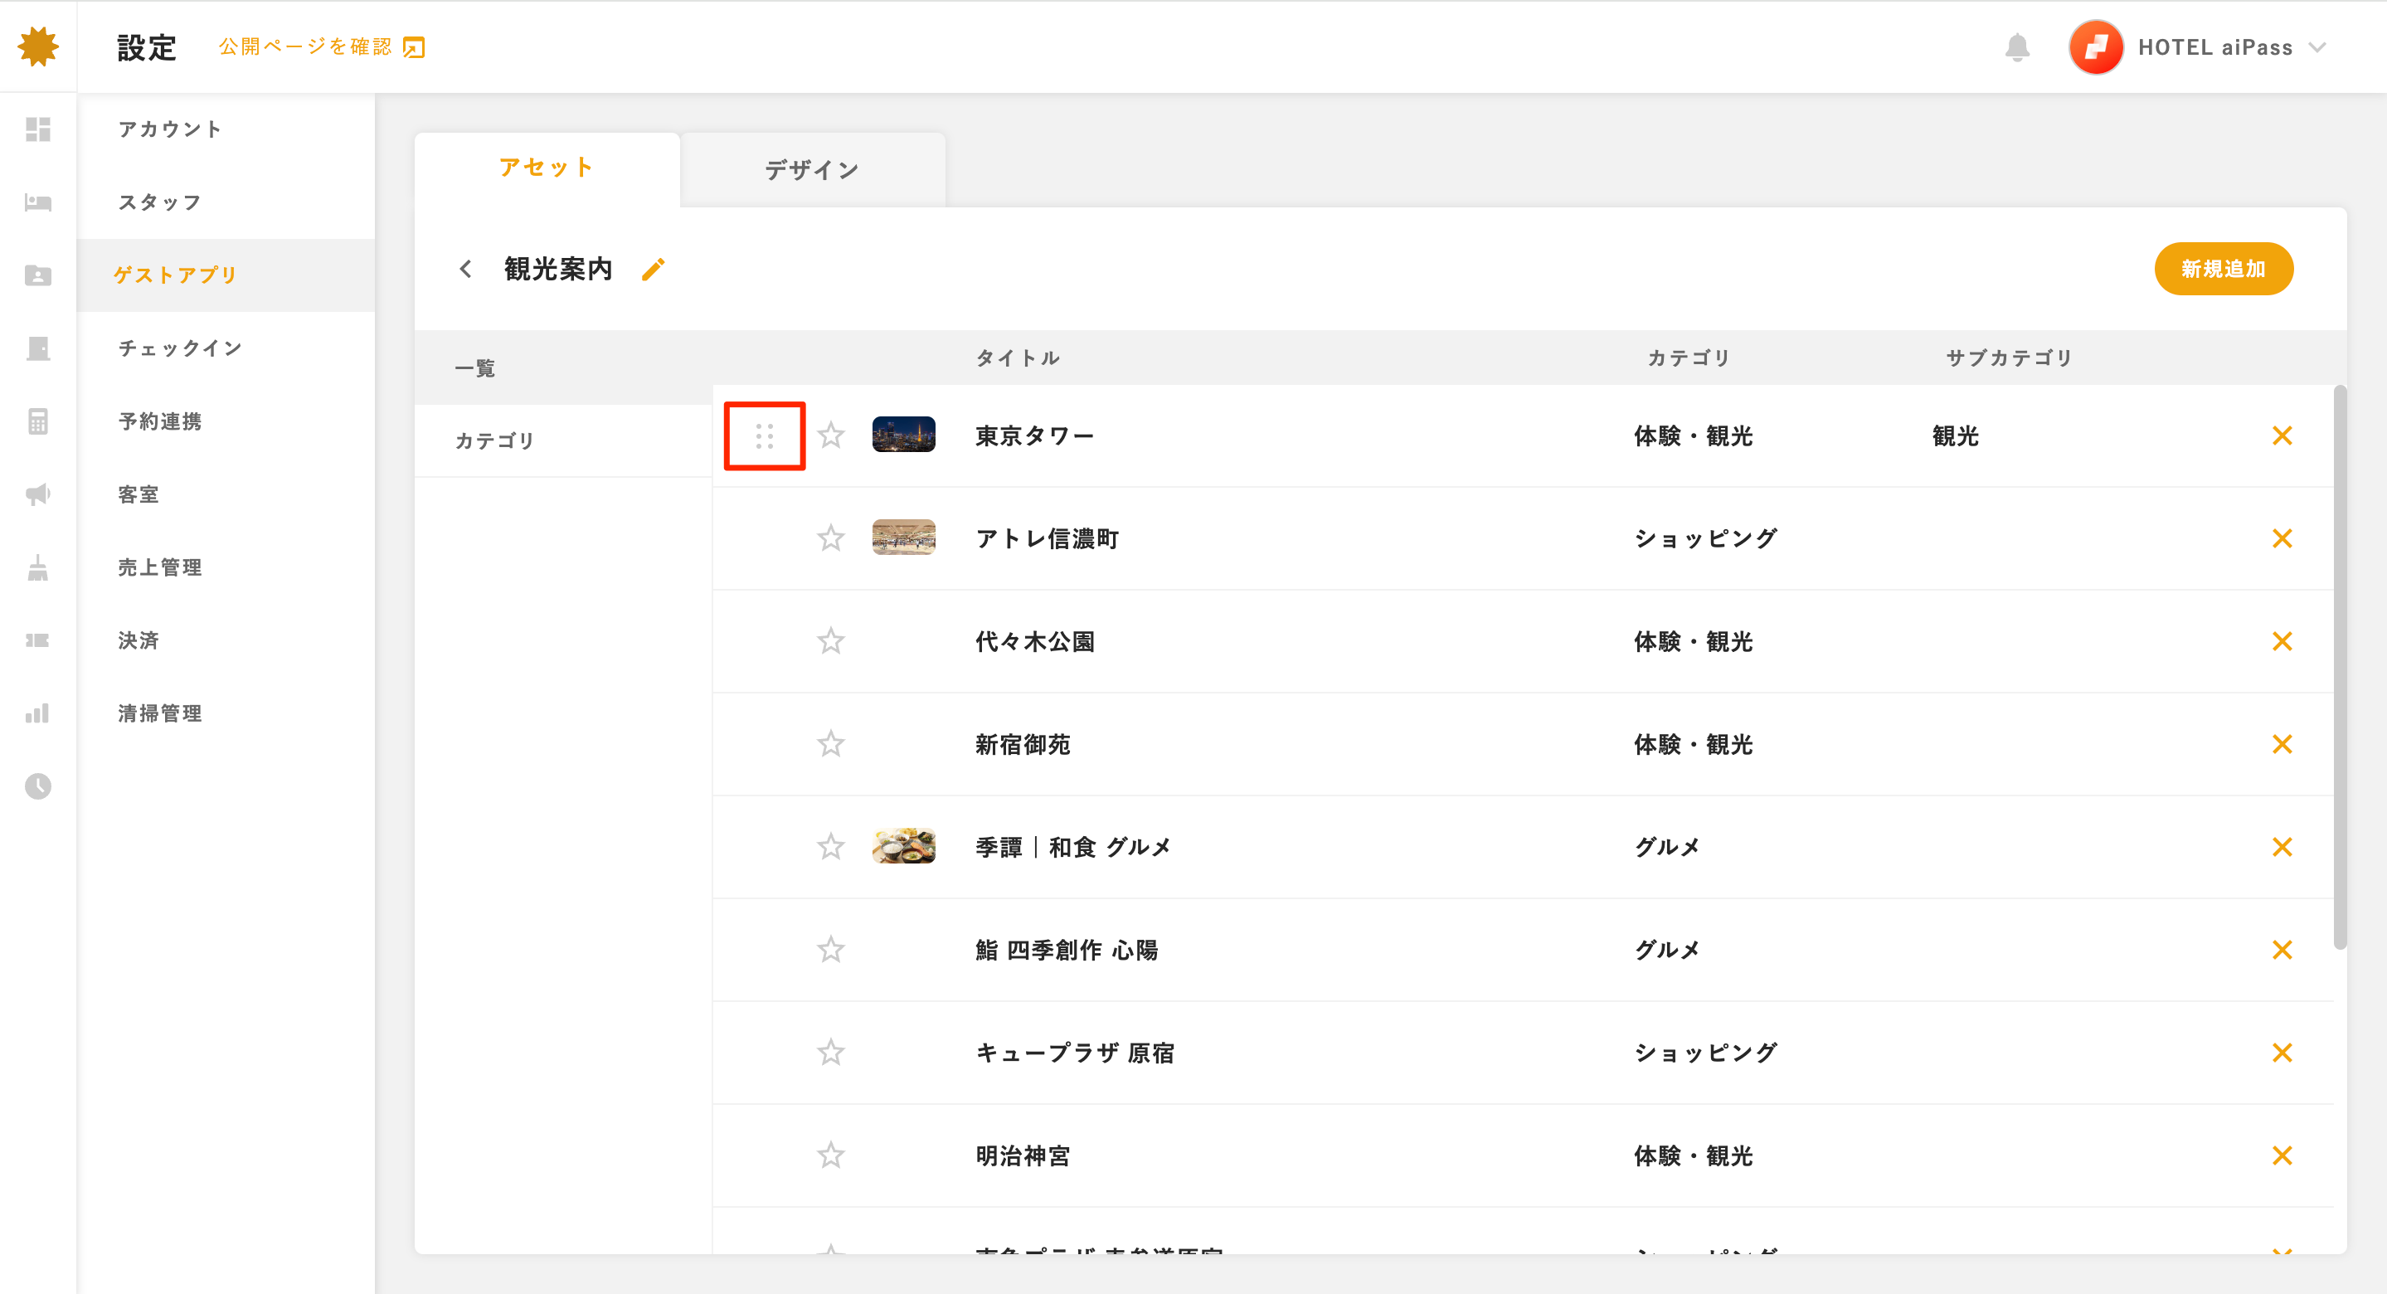Open the clock icon in the left rail

[x=38, y=786]
